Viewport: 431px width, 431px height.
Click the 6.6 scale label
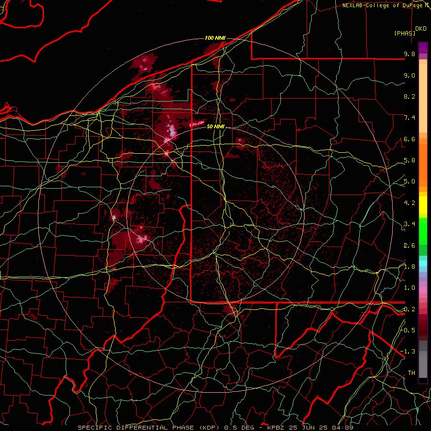[409, 139]
